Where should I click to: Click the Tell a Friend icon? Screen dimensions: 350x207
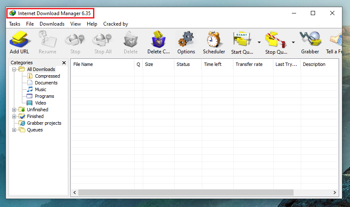point(336,39)
